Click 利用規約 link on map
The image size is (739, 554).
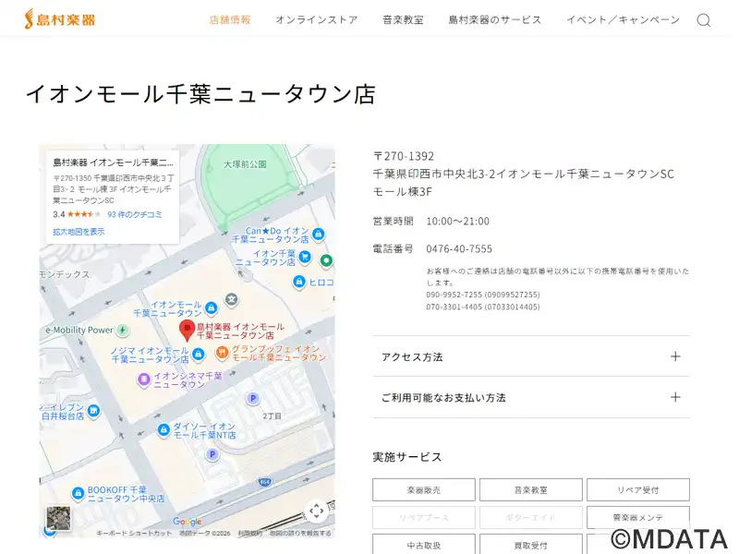[x=250, y=534]
